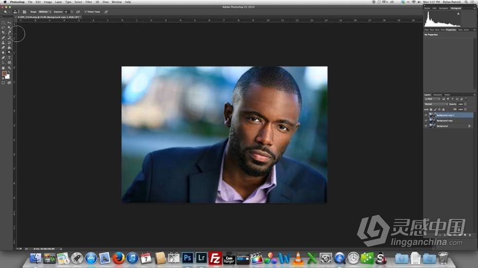Open the Image menu
Viewport: 478px width, 268px height.
[48, 2]
